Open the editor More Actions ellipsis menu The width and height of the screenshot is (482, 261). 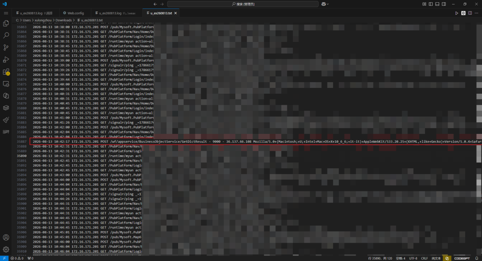point(477,13)
